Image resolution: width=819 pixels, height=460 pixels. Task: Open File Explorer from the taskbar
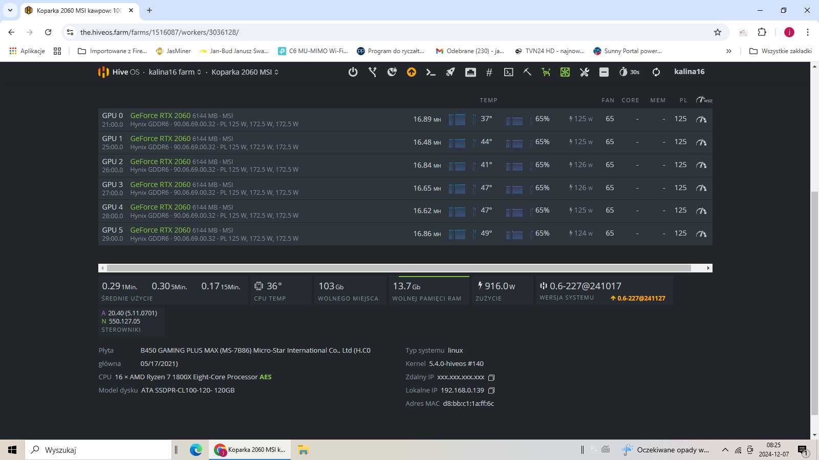pos(303,450)
